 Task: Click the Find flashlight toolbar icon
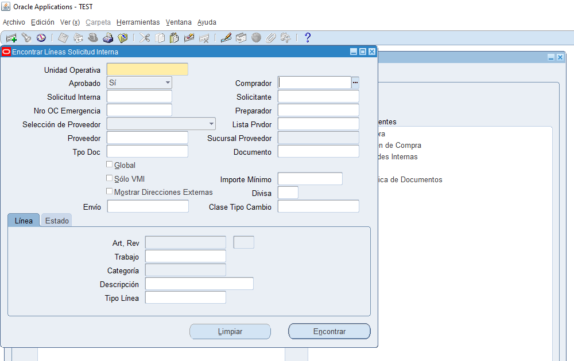tap(26, 38)
